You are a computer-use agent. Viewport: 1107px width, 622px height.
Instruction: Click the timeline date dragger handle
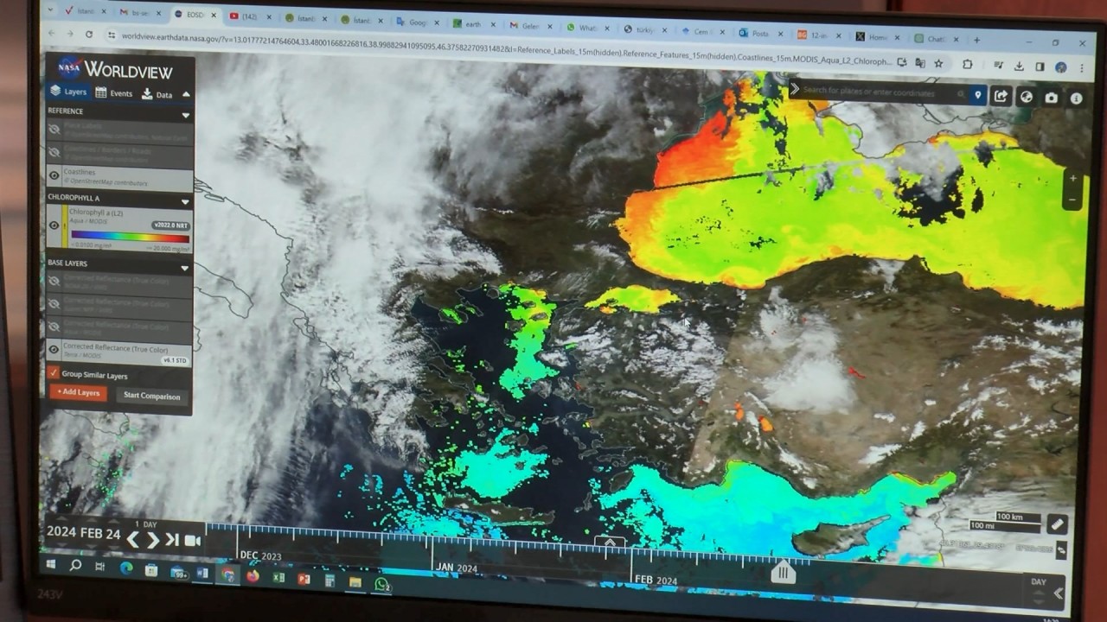(x=783, y=573)
